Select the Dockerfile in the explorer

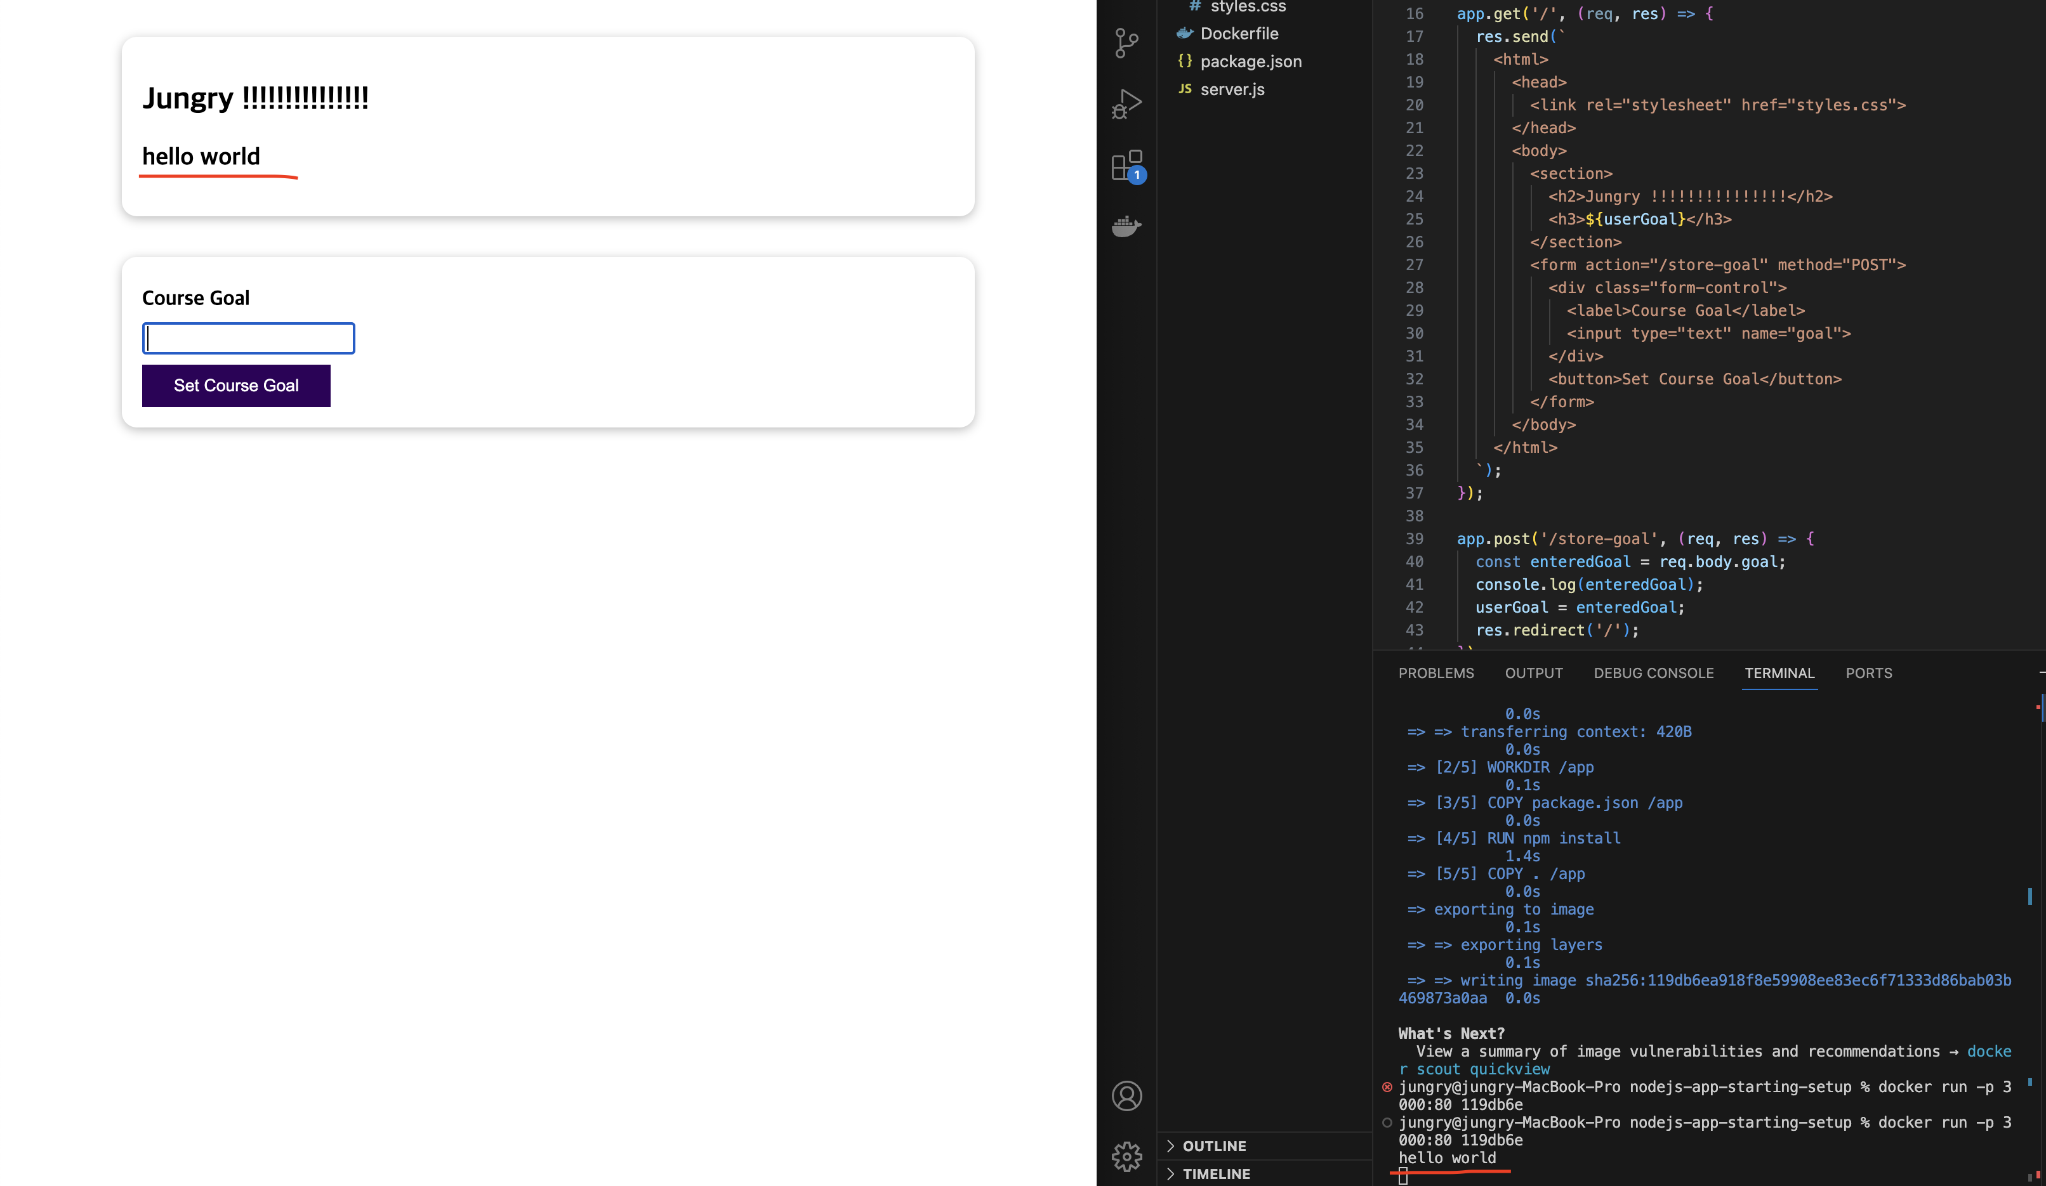pos(1239,33)
